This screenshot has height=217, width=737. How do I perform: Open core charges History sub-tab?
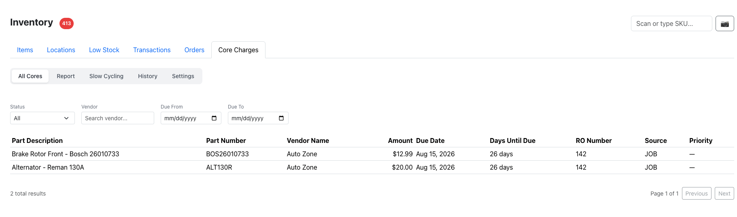coord(148,76)
